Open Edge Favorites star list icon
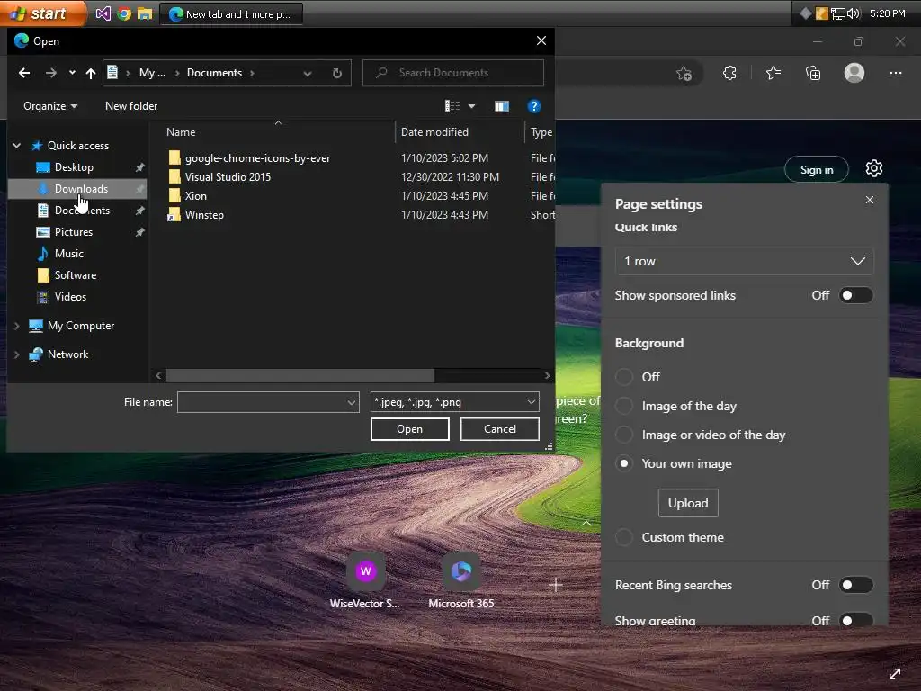This screenshot has width=921, height=691. tap(773, 74)
